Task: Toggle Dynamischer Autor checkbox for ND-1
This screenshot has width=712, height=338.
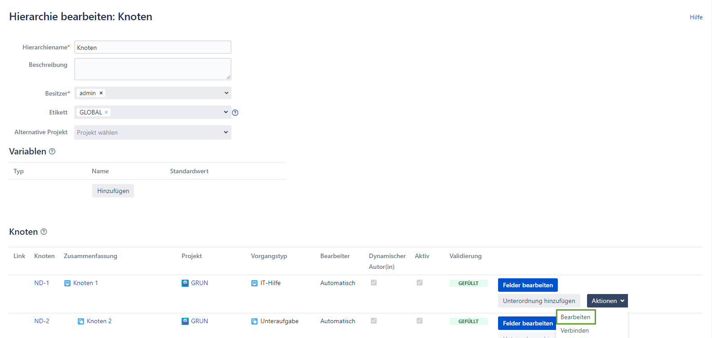Action: (x=374, y=283)
